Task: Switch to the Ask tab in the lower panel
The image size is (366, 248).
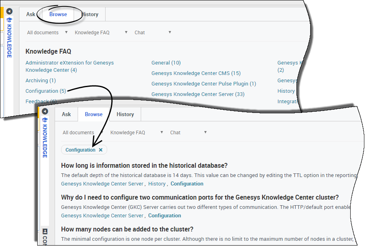Action: pyautogui.click(x=66, y=114)
